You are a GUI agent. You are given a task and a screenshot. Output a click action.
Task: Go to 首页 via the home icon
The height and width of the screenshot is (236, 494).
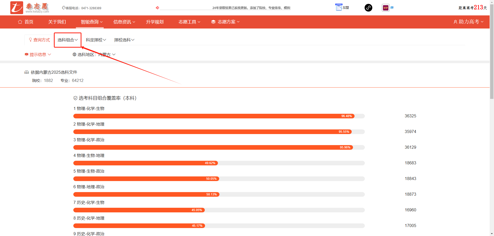click(20, 22)
